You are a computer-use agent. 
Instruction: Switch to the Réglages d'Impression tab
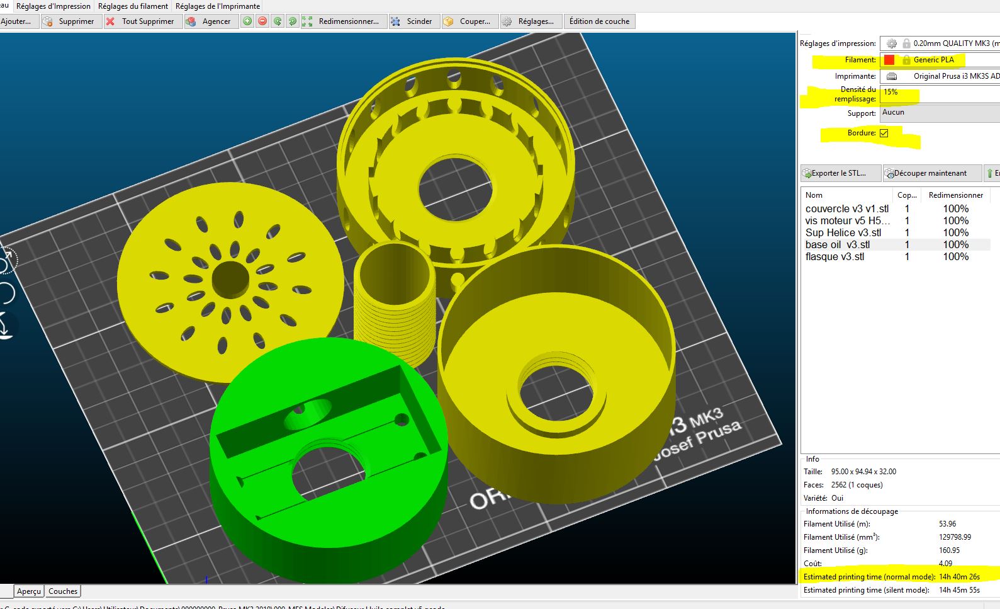[53, 6]
